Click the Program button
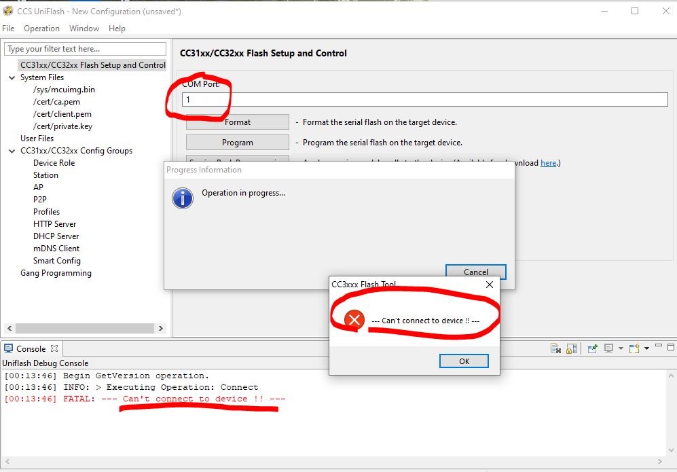677x472 pixels. point(238,143)
